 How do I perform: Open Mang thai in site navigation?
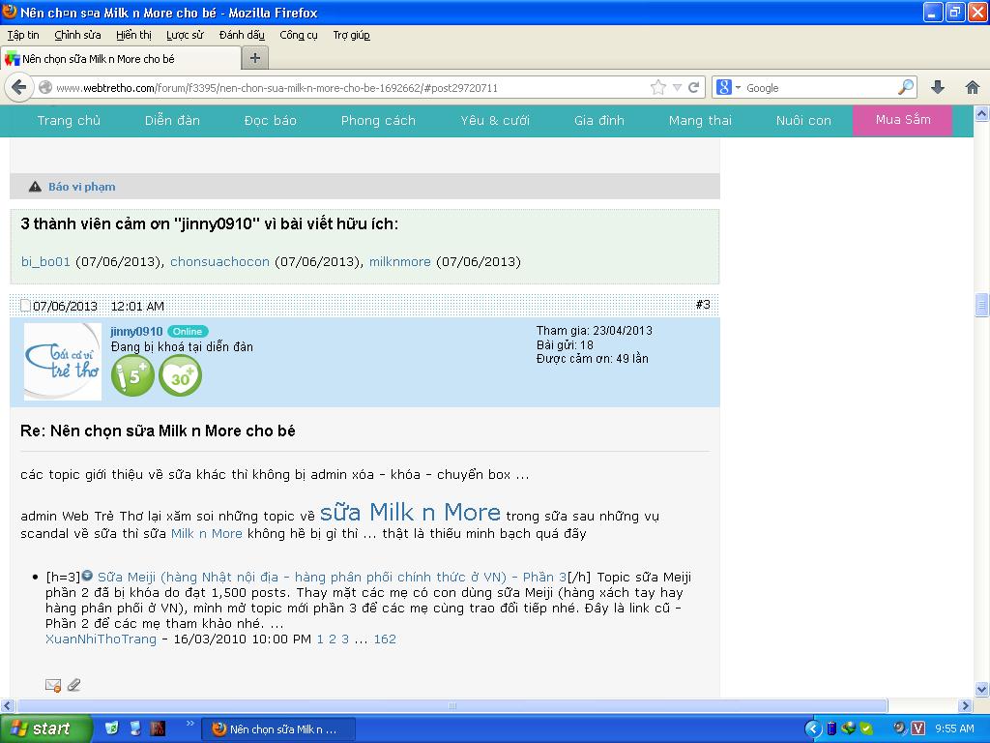point(700,120)
